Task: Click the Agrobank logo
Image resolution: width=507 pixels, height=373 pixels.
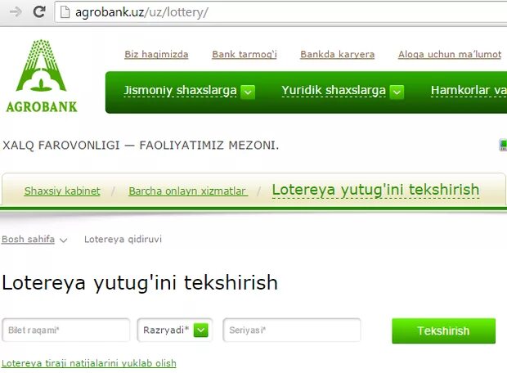Action: tap(42, 76)
